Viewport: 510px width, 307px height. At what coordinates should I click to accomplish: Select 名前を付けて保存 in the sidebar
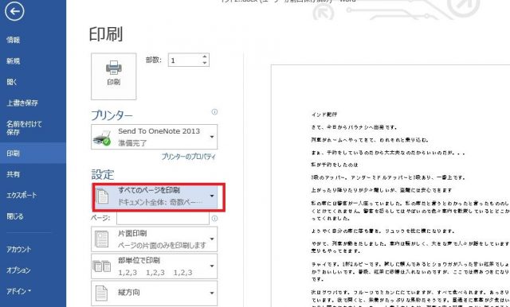pyautogui.click(x=24, y=128)
